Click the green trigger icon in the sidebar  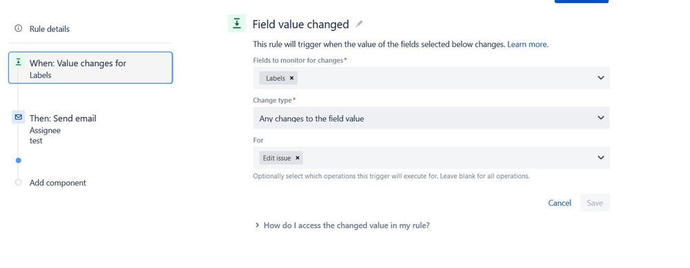point(18,62)
